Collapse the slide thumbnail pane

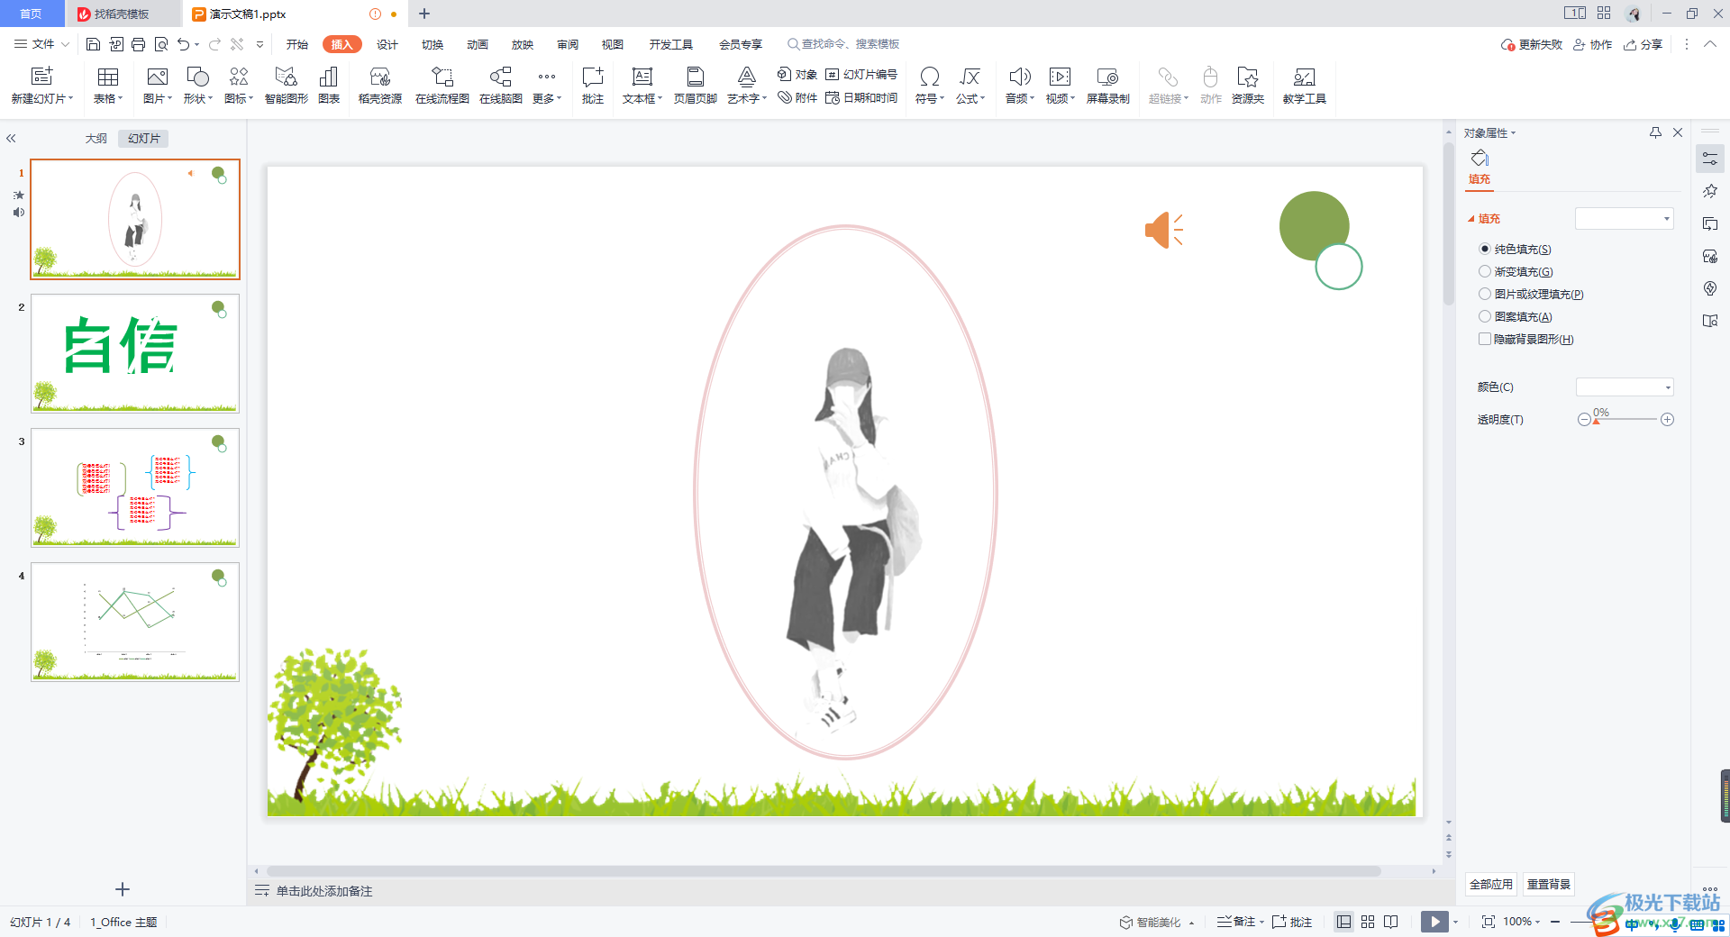[x=11, y=139]
